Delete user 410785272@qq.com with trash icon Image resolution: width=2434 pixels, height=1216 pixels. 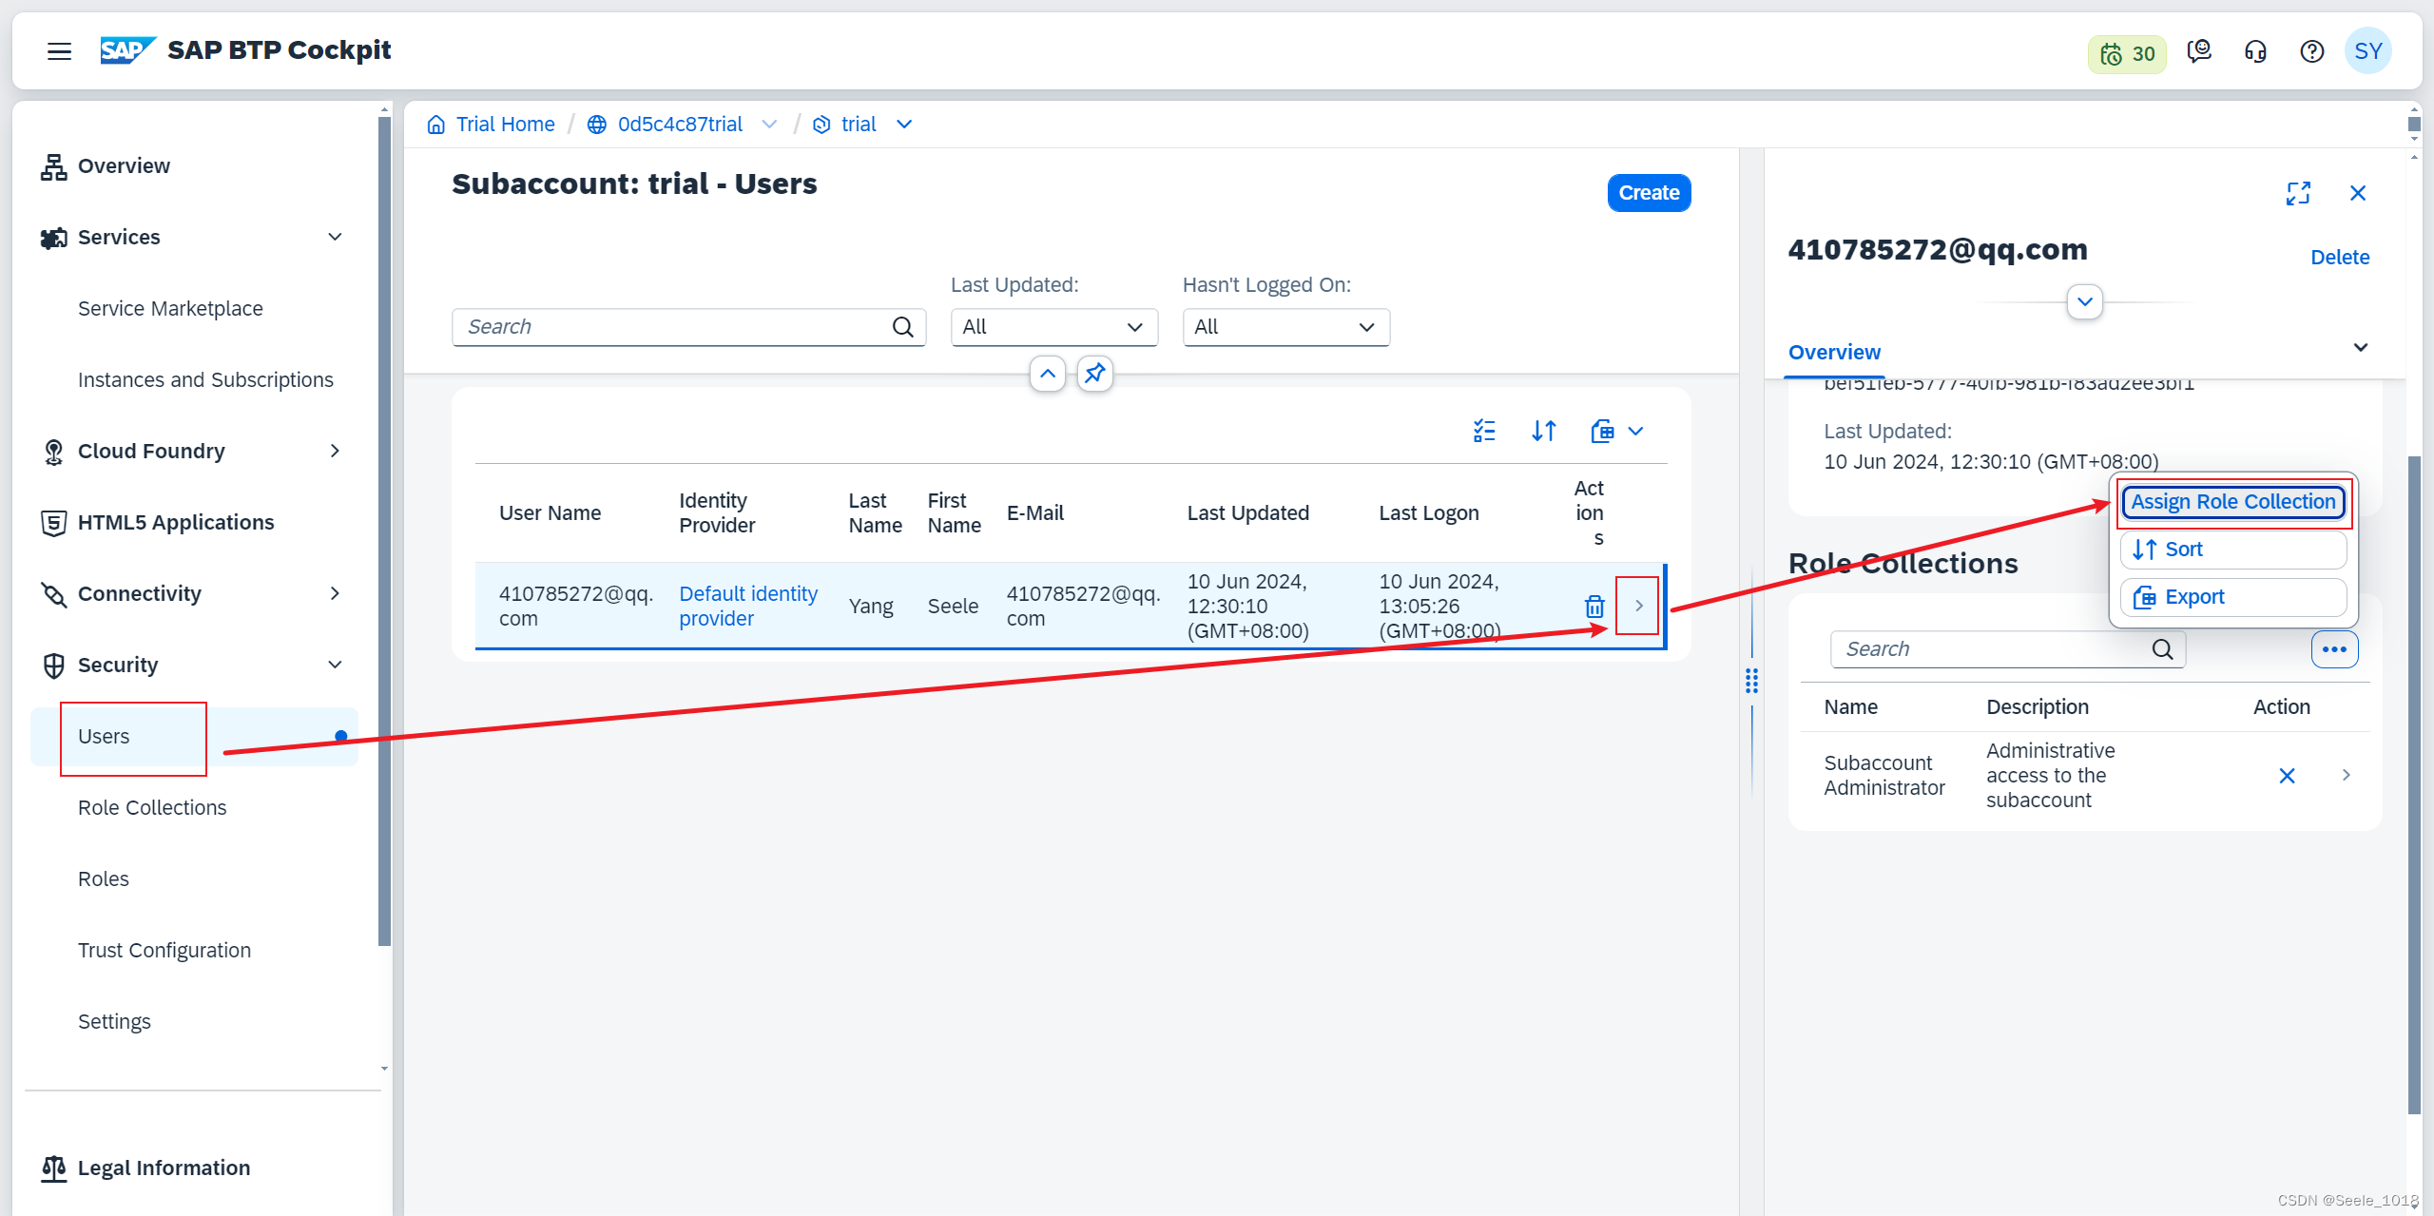pos(1594,606)
